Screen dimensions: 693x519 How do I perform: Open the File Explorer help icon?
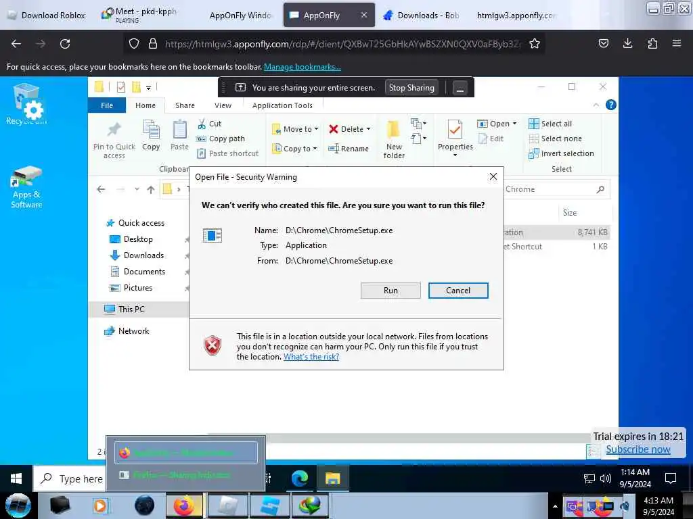(x=611, y=105)
